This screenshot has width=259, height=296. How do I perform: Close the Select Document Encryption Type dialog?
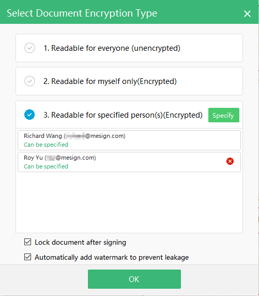coord(247,13)
